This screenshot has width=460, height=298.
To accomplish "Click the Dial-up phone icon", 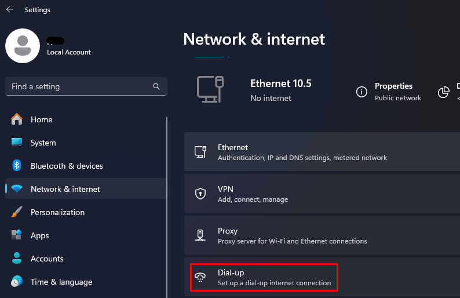I will pyautogui.click(x=200, y=277).
